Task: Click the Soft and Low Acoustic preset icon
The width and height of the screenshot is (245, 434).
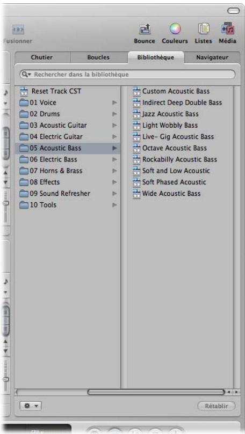Action: click(x=136, y=171)
